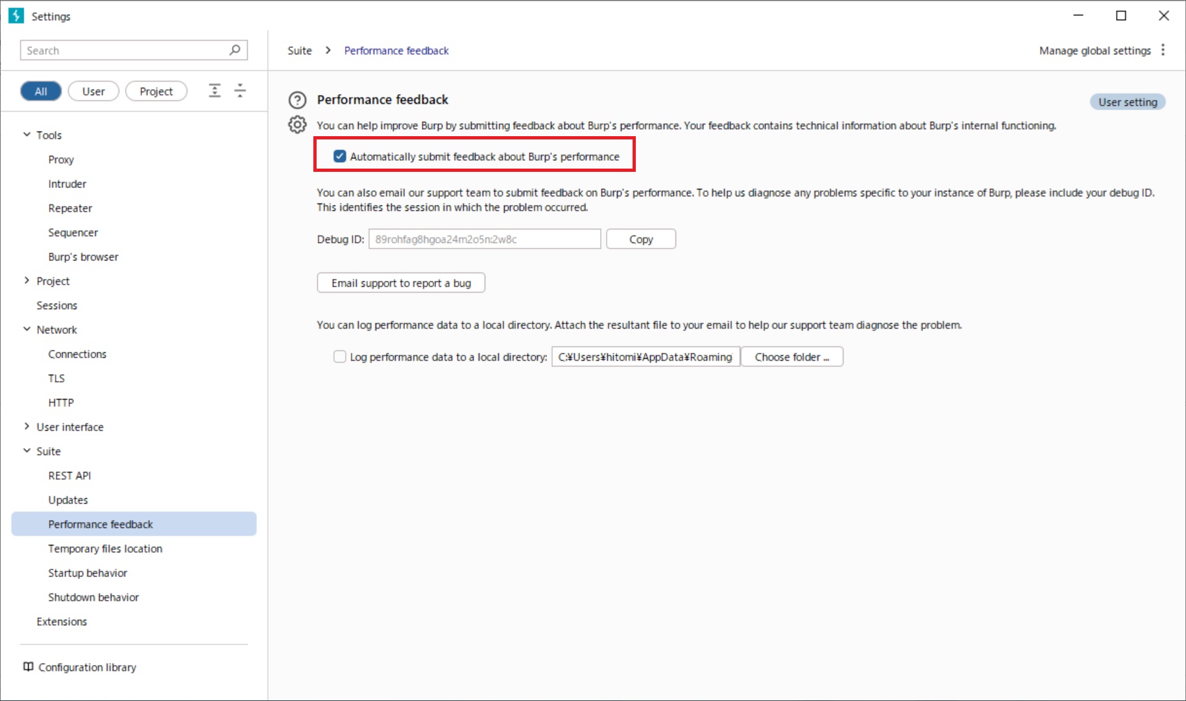1186x701 pixels.
Task: Enable Log performance data to a local directory
Action: (339, 357)
